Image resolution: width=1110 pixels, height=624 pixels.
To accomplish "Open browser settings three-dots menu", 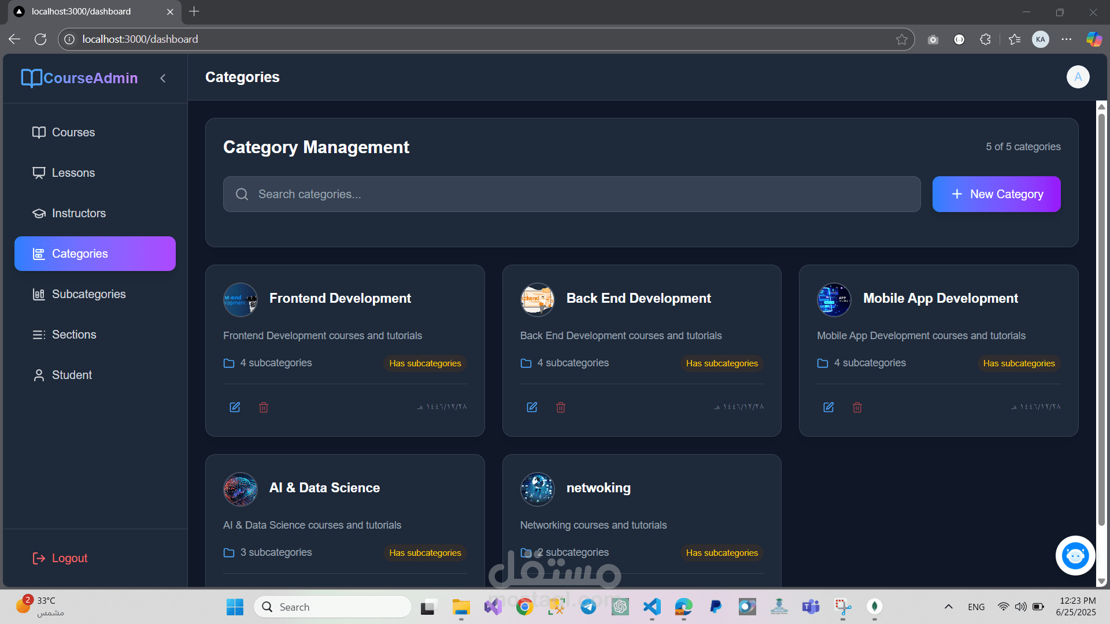I will (1067, 39).
